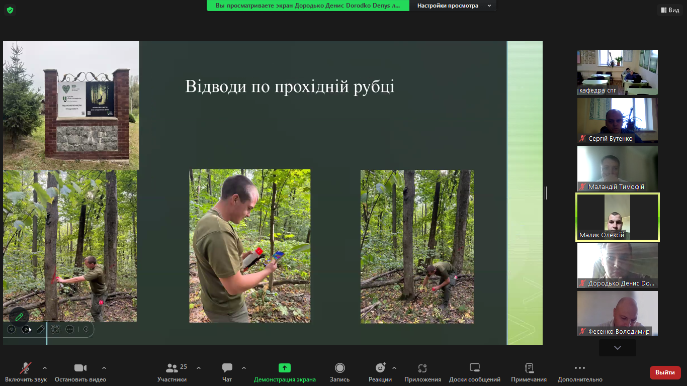Open Реакции menu
Screen dimensions: 687x386
pos(380,372)
